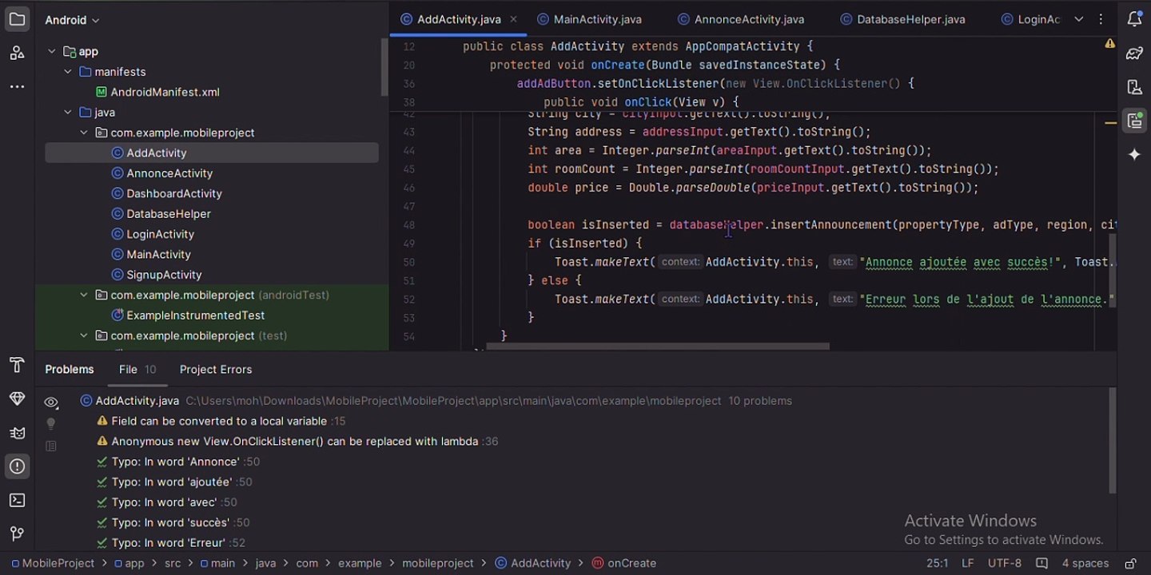The image size is (1151, 575).
Task: Collapse the manifests folder
Action: click(x=68, y=72)
